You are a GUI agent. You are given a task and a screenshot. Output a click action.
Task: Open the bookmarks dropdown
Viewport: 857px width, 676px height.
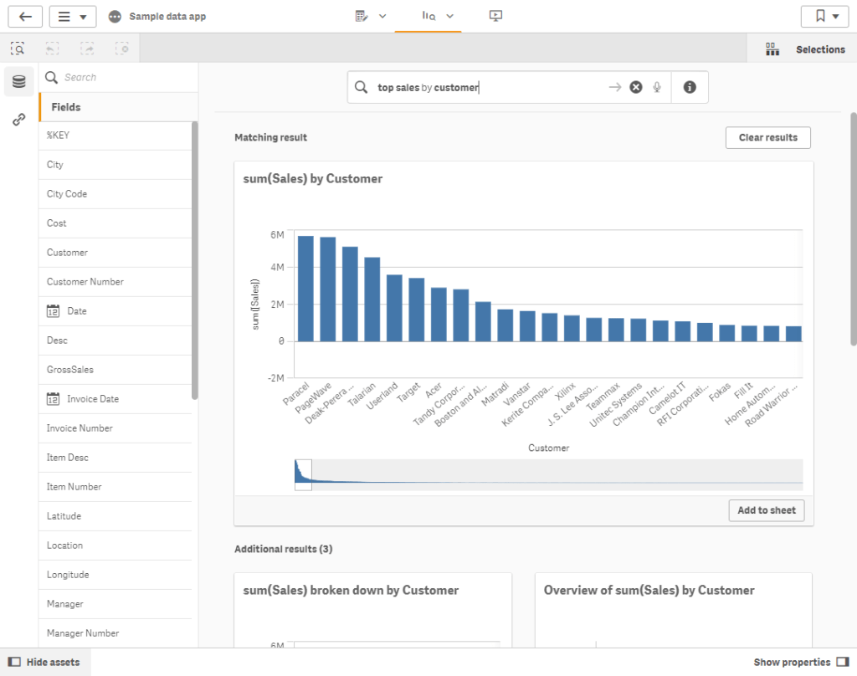click(824, 16)
